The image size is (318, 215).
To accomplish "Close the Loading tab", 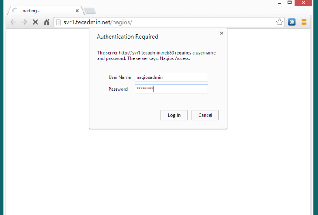I will 77,10.
